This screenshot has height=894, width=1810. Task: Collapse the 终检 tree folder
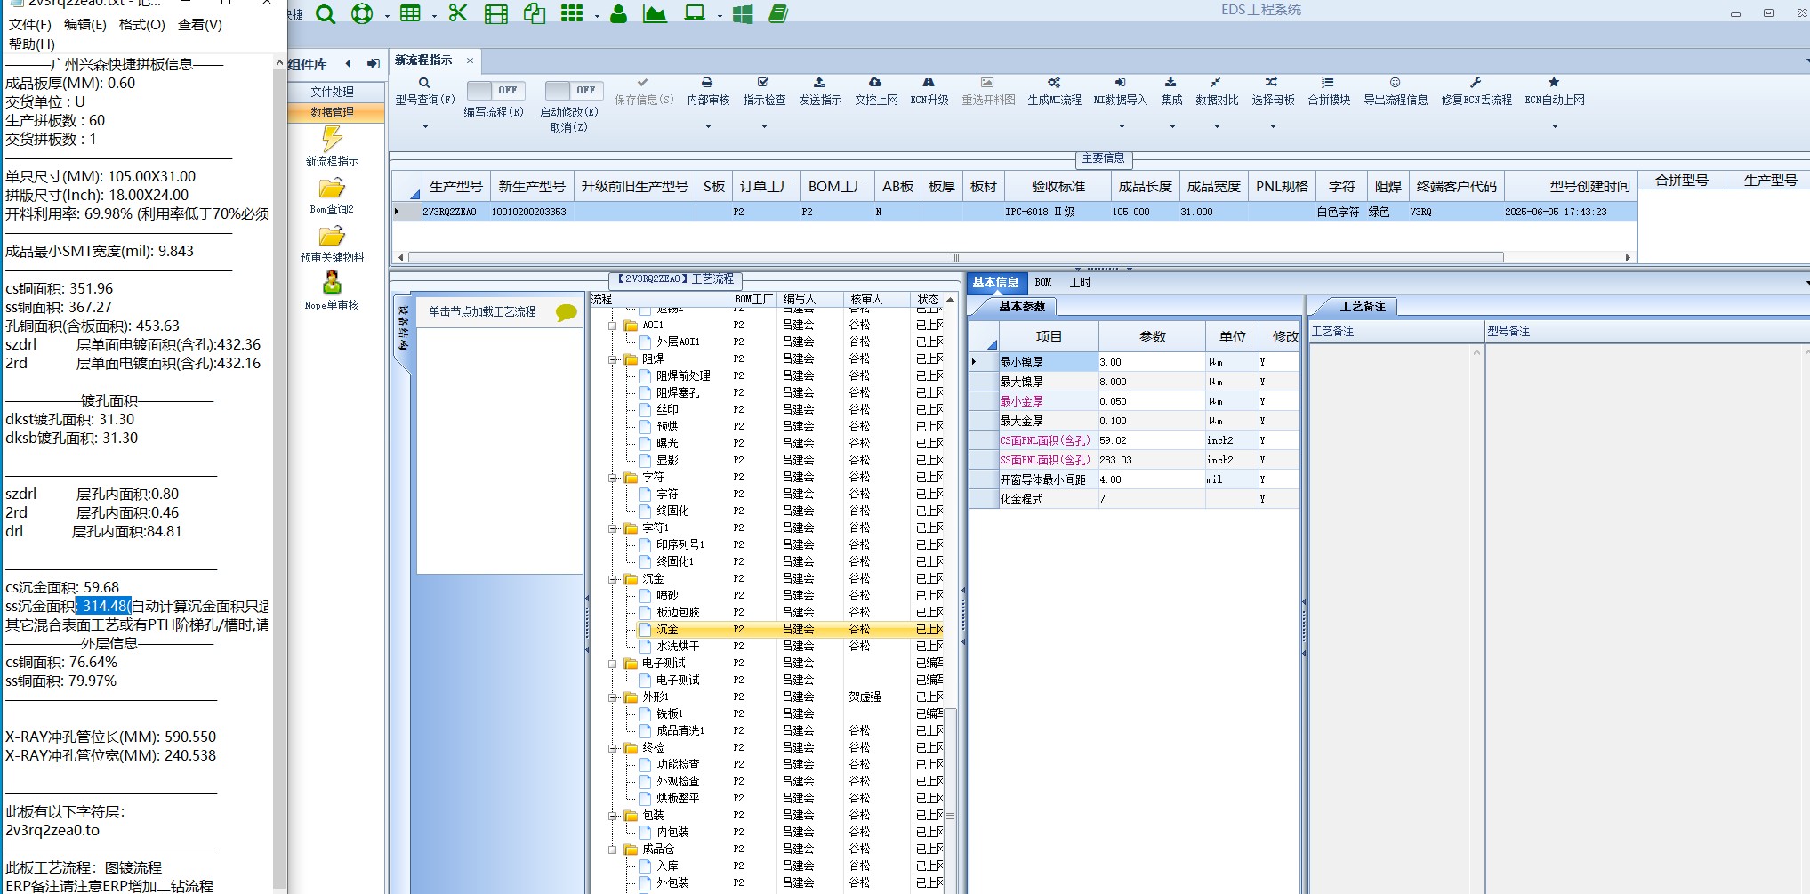(x=613, y=748)
